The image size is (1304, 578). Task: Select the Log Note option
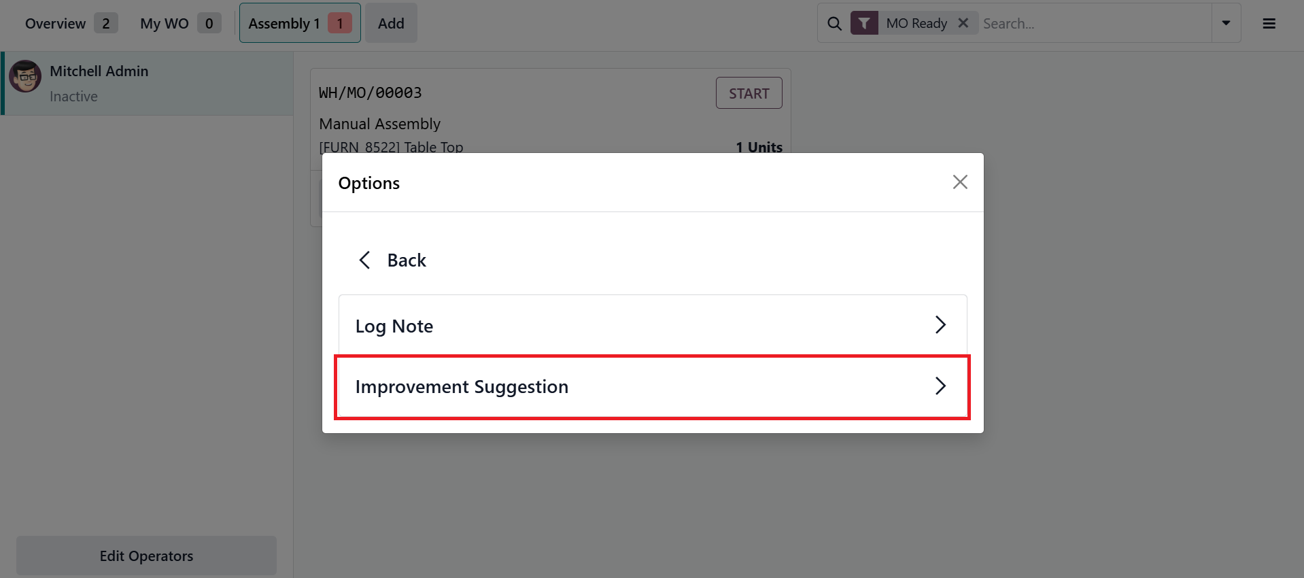(x=394, y=325)
